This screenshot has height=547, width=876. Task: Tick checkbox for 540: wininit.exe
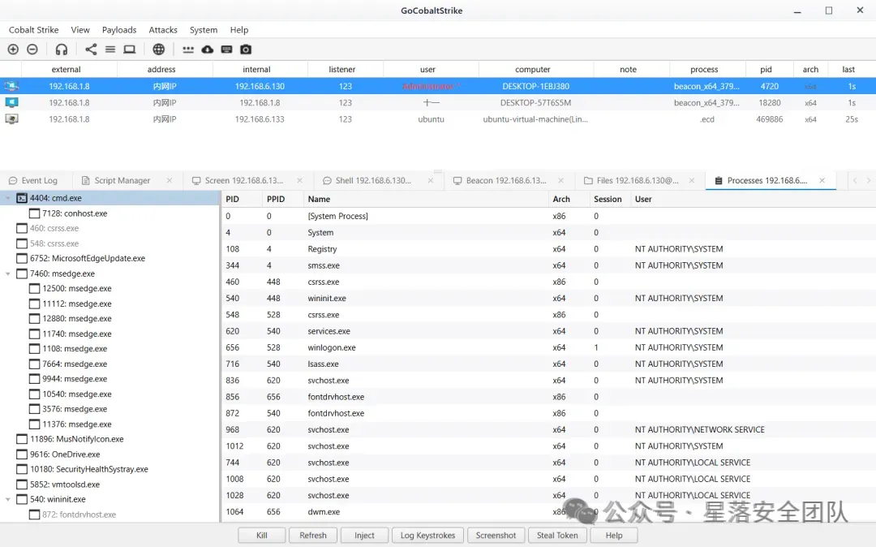(22, 499)
